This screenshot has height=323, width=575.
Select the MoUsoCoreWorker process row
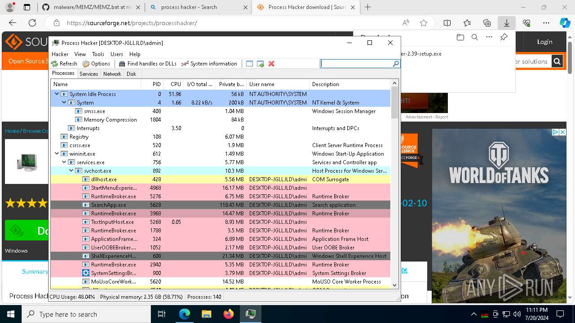click(221, 281)
